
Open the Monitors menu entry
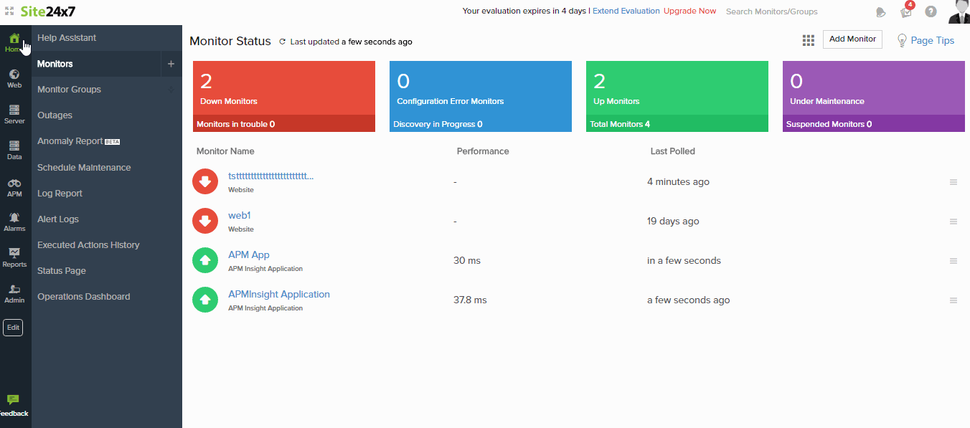[x=56, y=64]
